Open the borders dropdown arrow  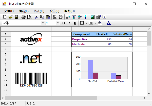[x=86, y=23]
